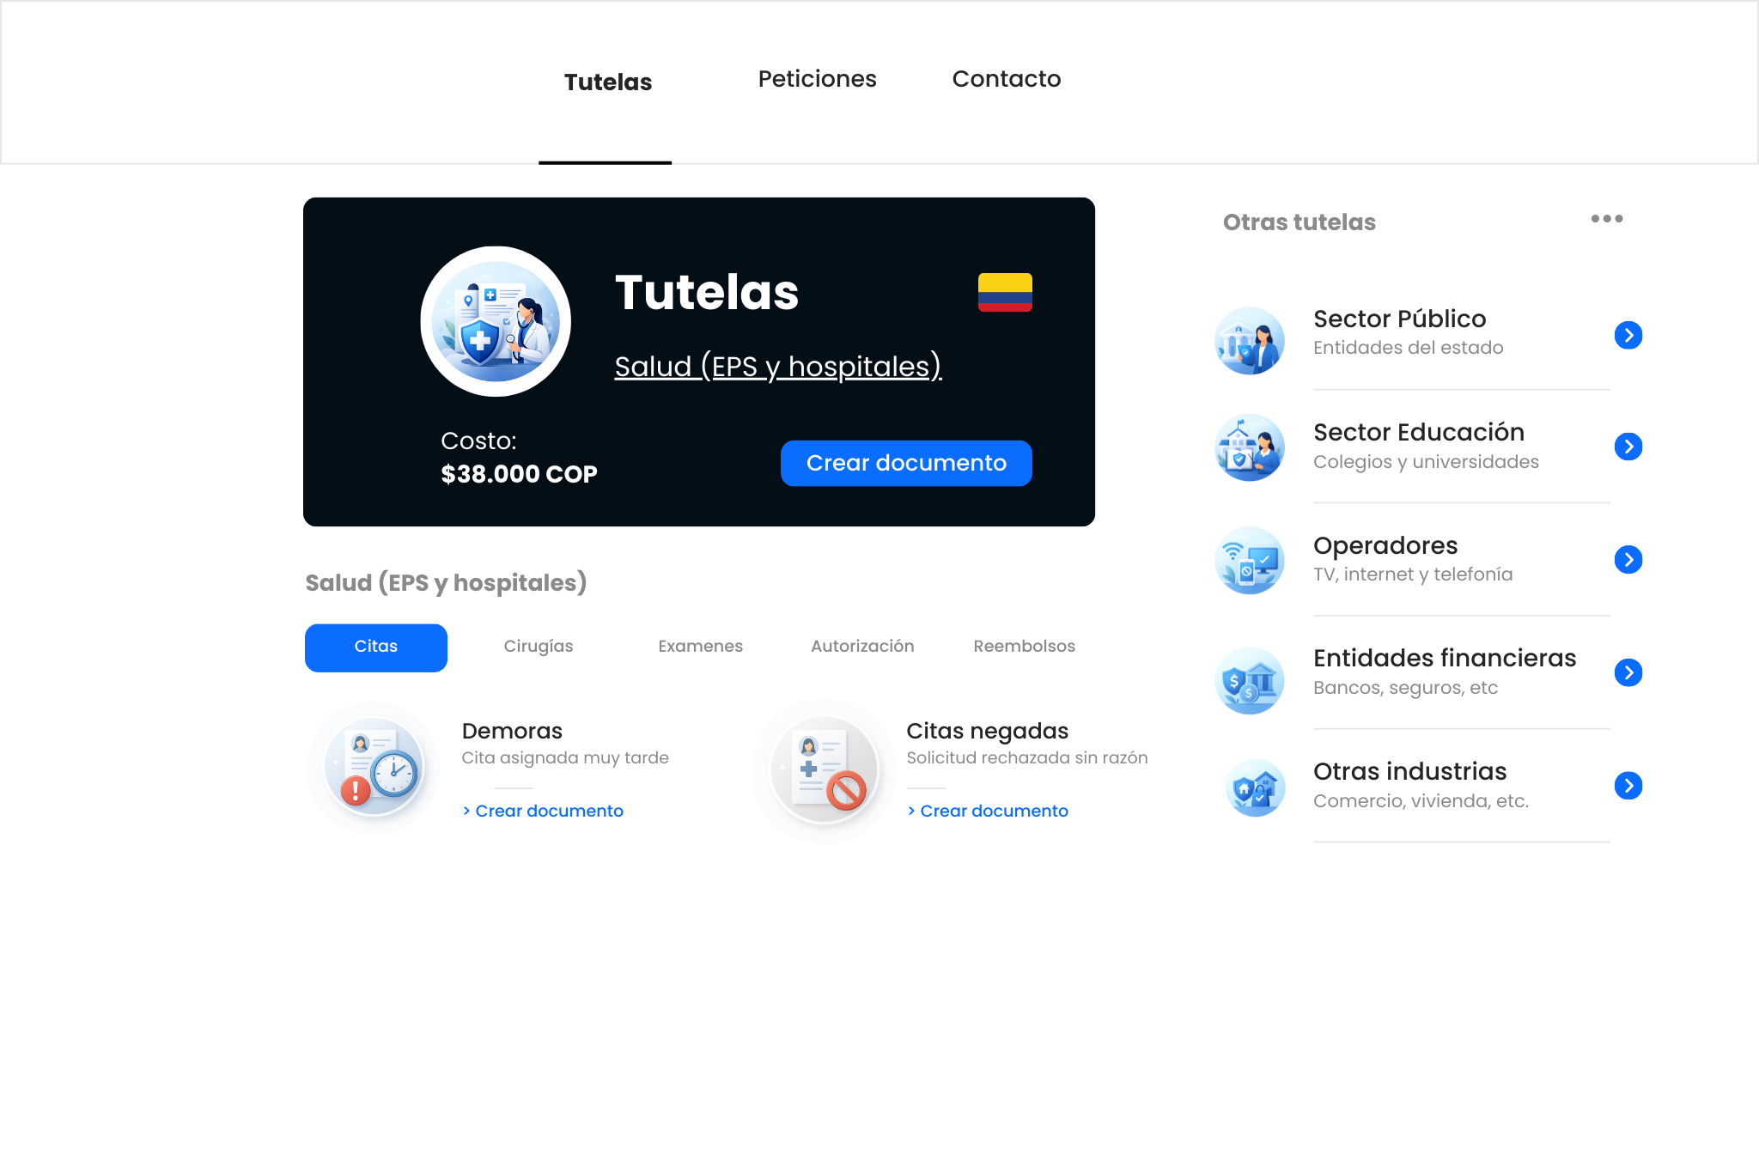
Task: Open Entidades financieras via the blue chevron
Action: pyautogui.click(x=1628, y=672)
